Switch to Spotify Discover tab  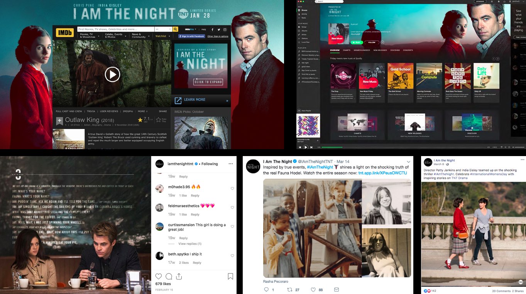[395, 50]
